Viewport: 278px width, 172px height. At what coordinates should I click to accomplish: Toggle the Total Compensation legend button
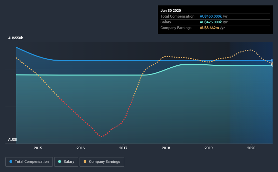[x=29, y=162]
